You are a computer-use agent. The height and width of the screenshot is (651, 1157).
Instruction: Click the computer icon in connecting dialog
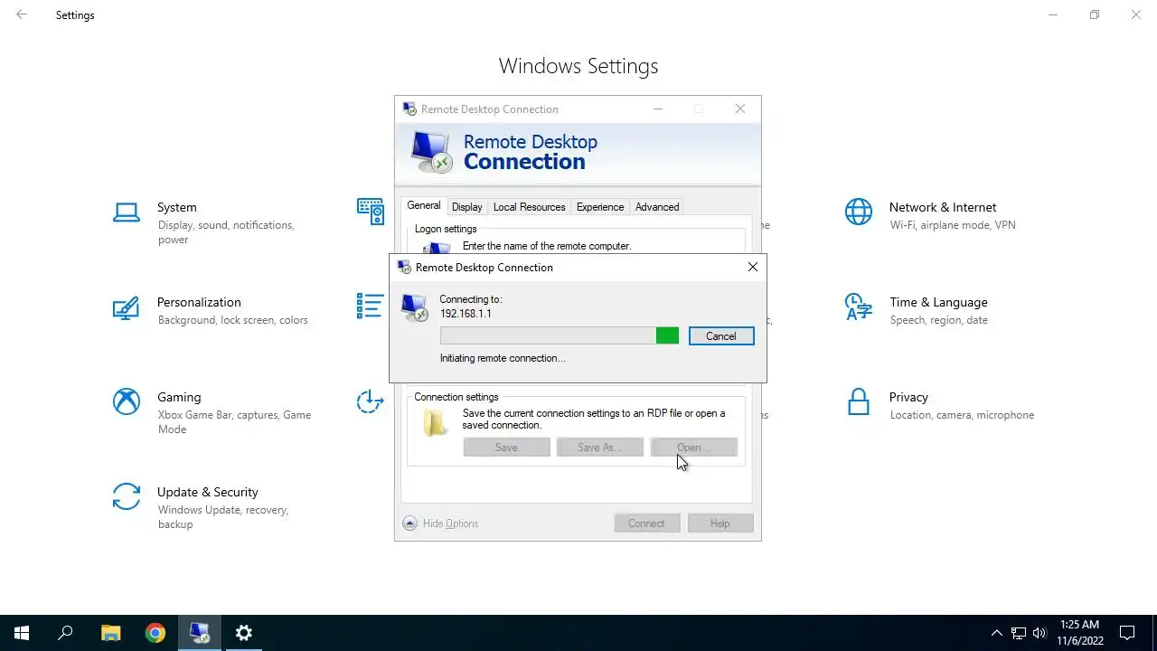[x=415, y=308]
